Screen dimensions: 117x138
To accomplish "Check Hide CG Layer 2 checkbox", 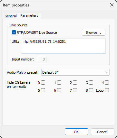I will tap(75, 83).
